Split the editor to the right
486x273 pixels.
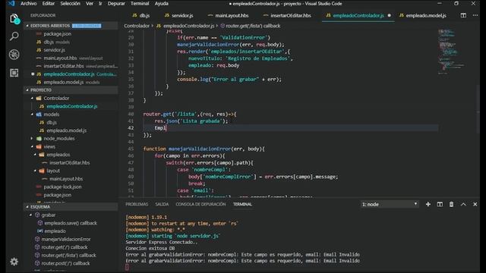(x=463, y=15)
